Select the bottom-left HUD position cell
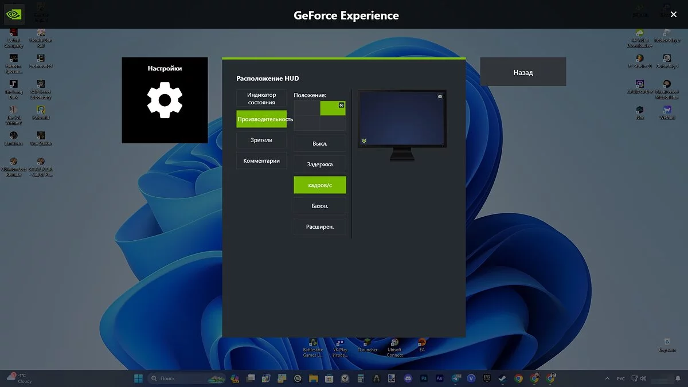 click(307, 123)
